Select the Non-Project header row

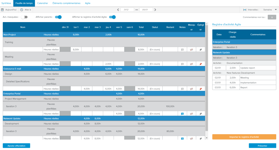tap(104, 35)
